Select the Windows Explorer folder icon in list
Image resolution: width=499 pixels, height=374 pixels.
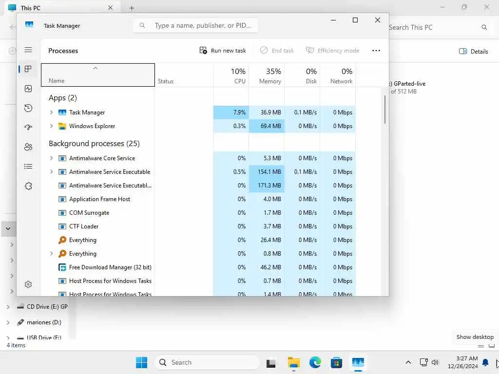pos(62,126)
